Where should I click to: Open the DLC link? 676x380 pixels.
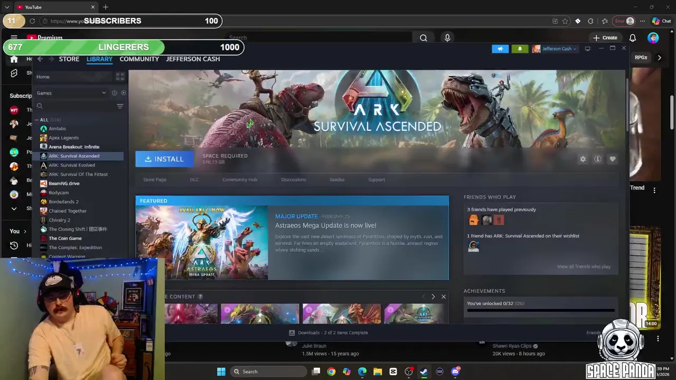(x=194, y=179)
